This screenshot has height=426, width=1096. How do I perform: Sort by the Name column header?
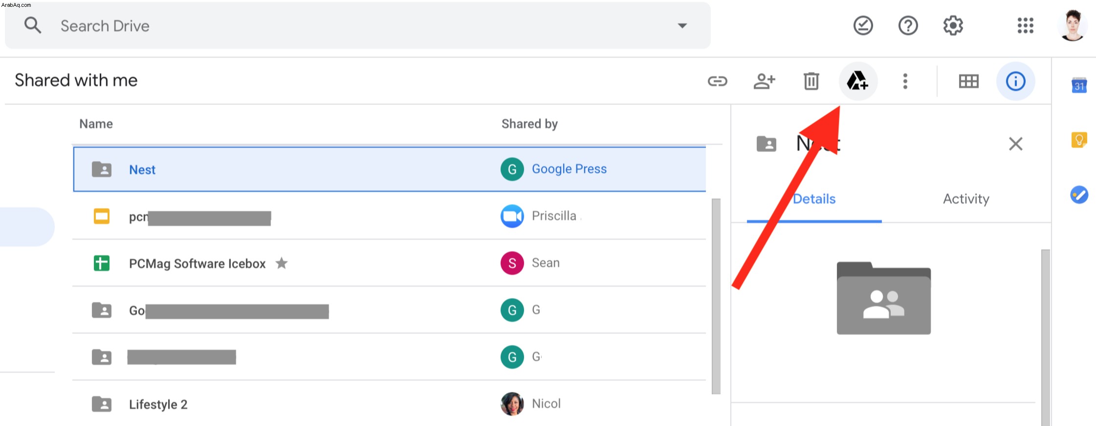click(96, 124)
